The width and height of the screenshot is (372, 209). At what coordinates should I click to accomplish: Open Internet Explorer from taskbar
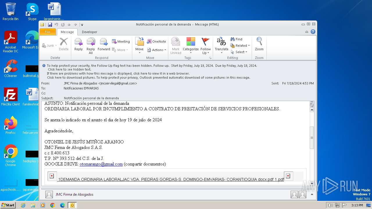coord(23,205)
